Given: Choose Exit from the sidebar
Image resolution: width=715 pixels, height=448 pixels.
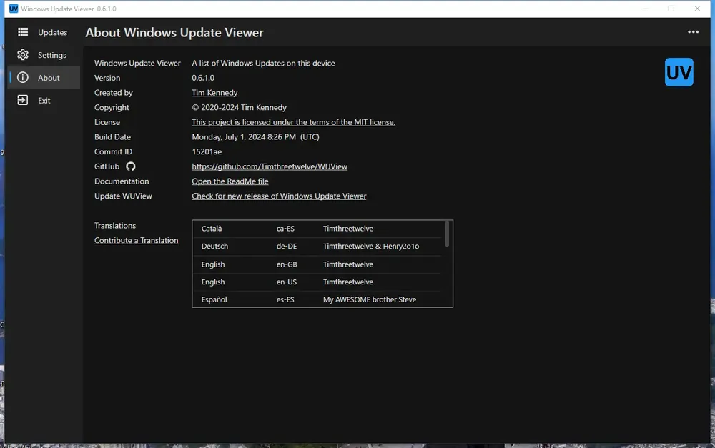Looking at the screenshot, I should click(44, 101).
